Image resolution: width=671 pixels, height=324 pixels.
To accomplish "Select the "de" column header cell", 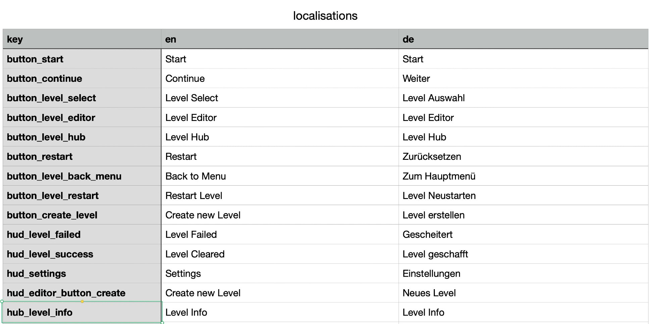I will [x=523, y=39].
